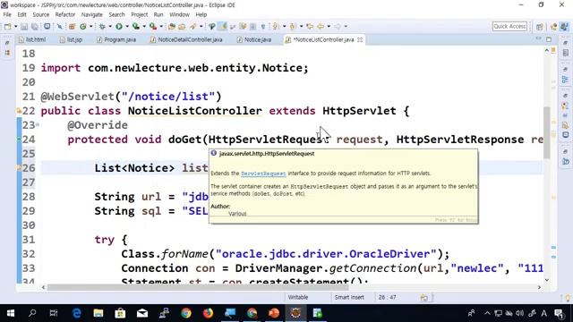Screen dimensions: 573x322
Task: Click the editor vertical scrollbar thumb
Action: [547, 132]
